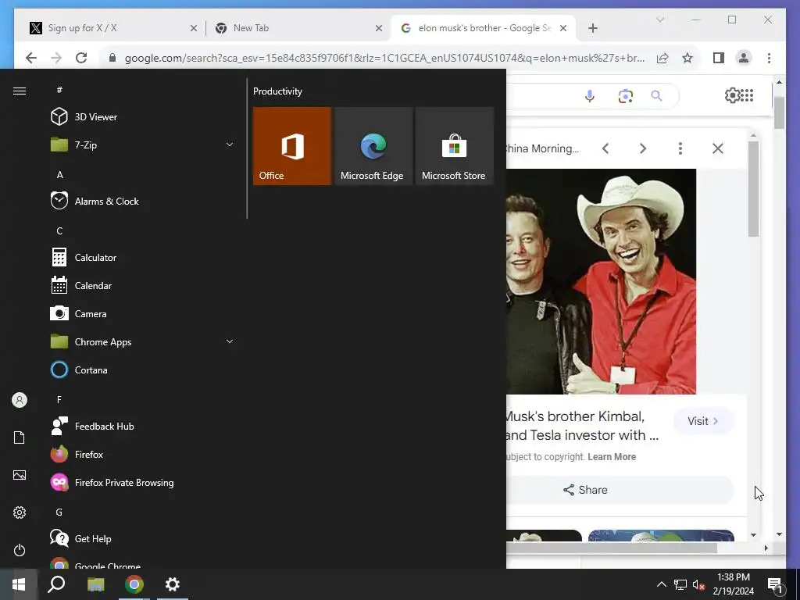Open Pictures from the Start sidebar

click(20, 475)
